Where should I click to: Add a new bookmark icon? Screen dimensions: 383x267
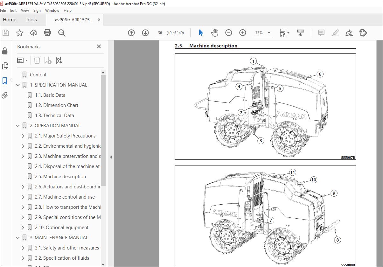[48, 60]
